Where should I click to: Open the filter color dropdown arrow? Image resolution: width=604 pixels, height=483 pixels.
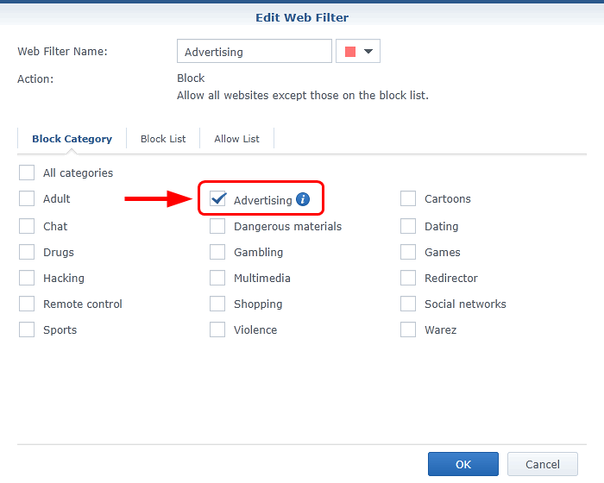coord(368,52)
